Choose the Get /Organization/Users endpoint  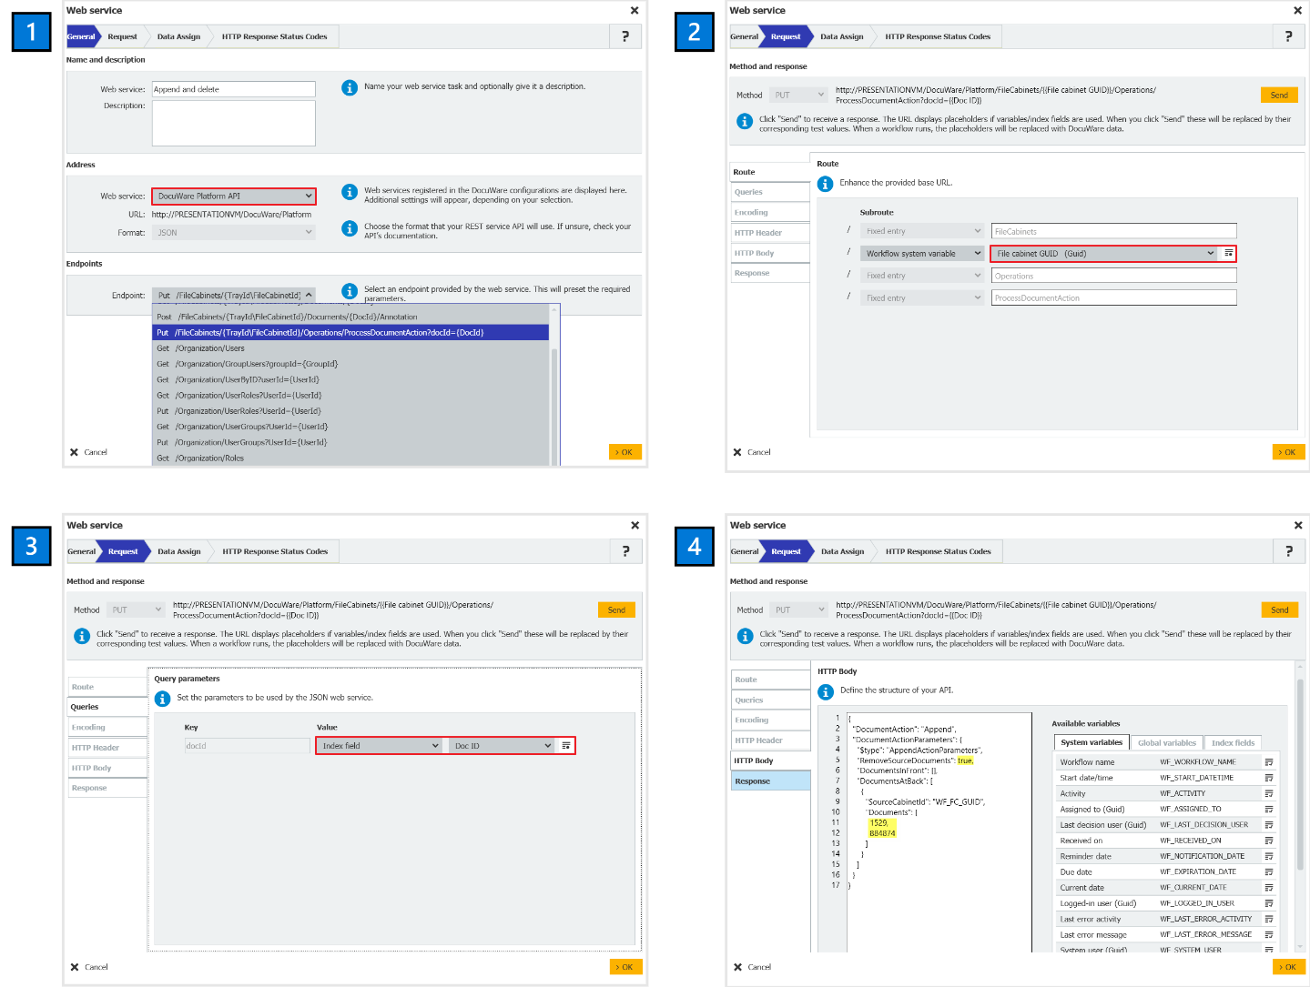[x=350, y=348]
